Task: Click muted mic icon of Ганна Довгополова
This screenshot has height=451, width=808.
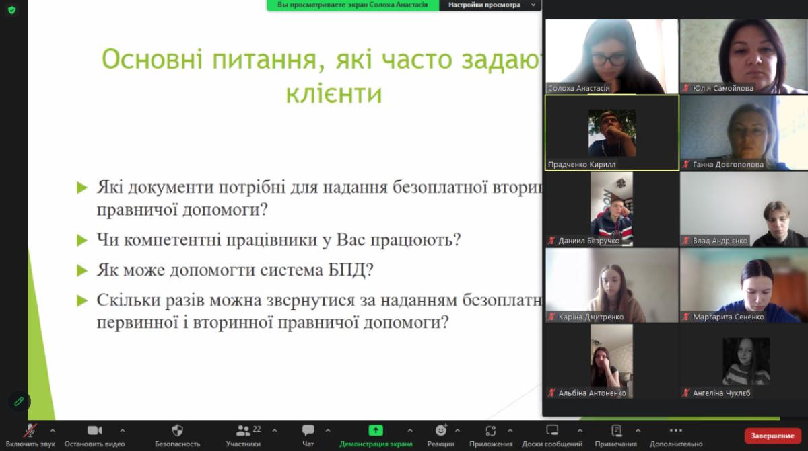Action: point(686,164)
